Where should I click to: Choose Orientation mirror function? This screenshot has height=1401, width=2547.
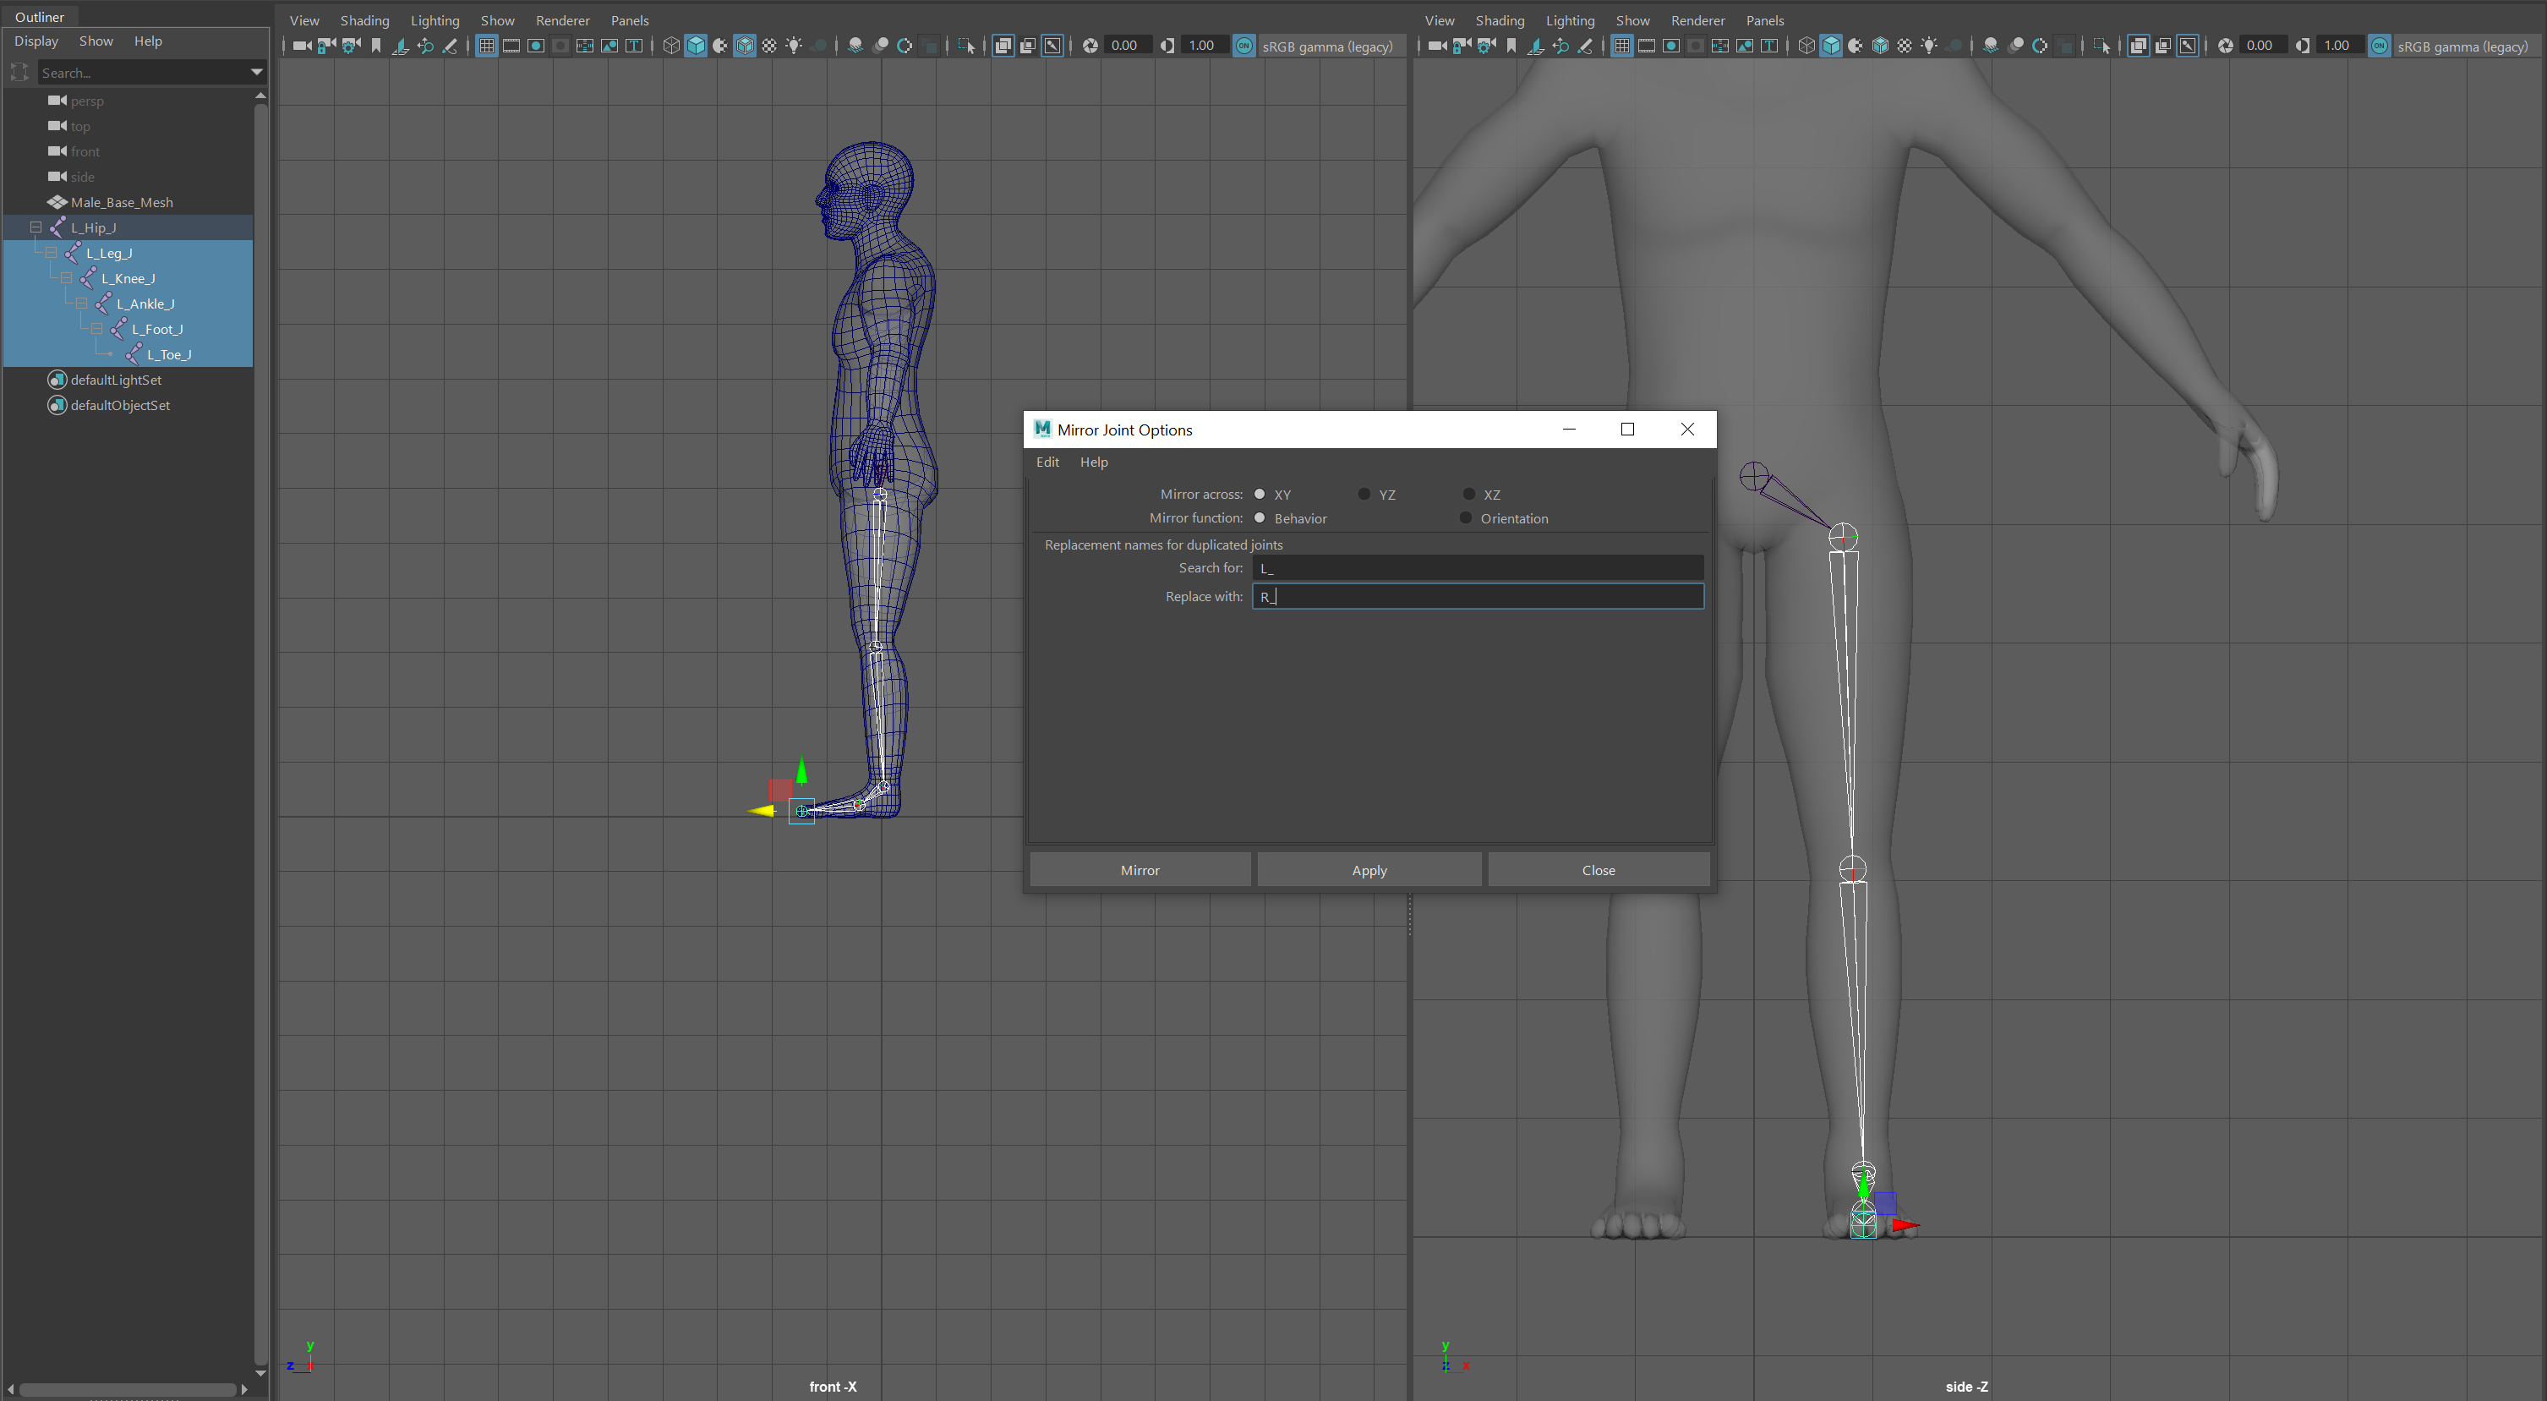point(1467,518)
